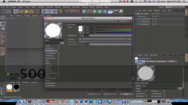The height and width of the screenshot is (105, 188).
Task: Enable the Transparency channel checkbox in Material Editor
Action: pos(58,53)
